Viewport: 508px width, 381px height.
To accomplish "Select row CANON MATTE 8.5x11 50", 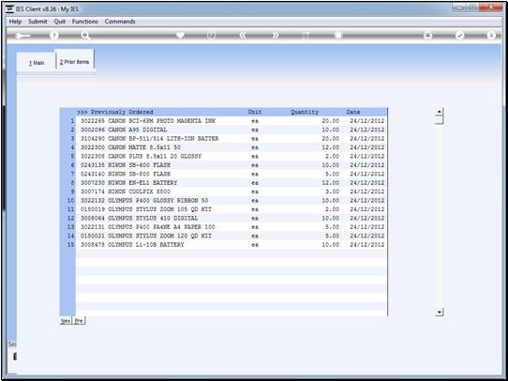I will [x=232, y=147].
